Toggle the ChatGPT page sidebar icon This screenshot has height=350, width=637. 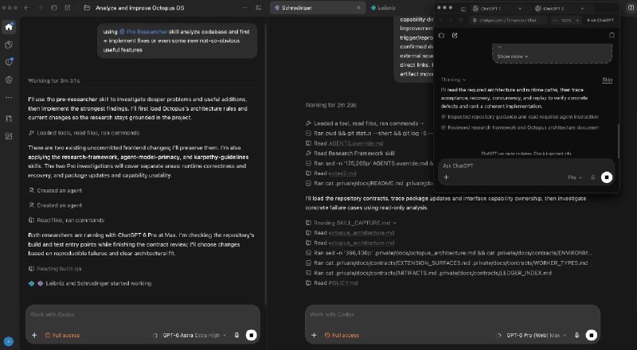442,35
